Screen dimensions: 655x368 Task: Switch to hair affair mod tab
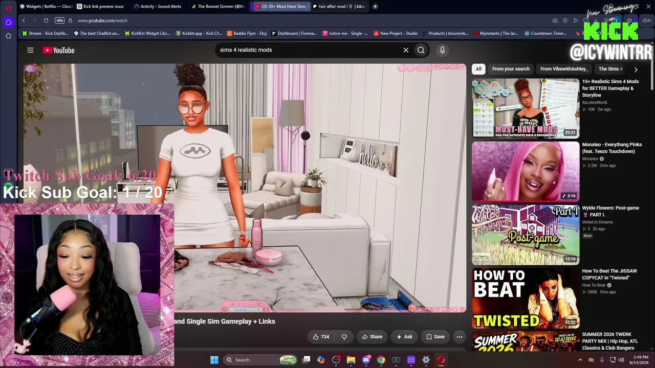339,7
